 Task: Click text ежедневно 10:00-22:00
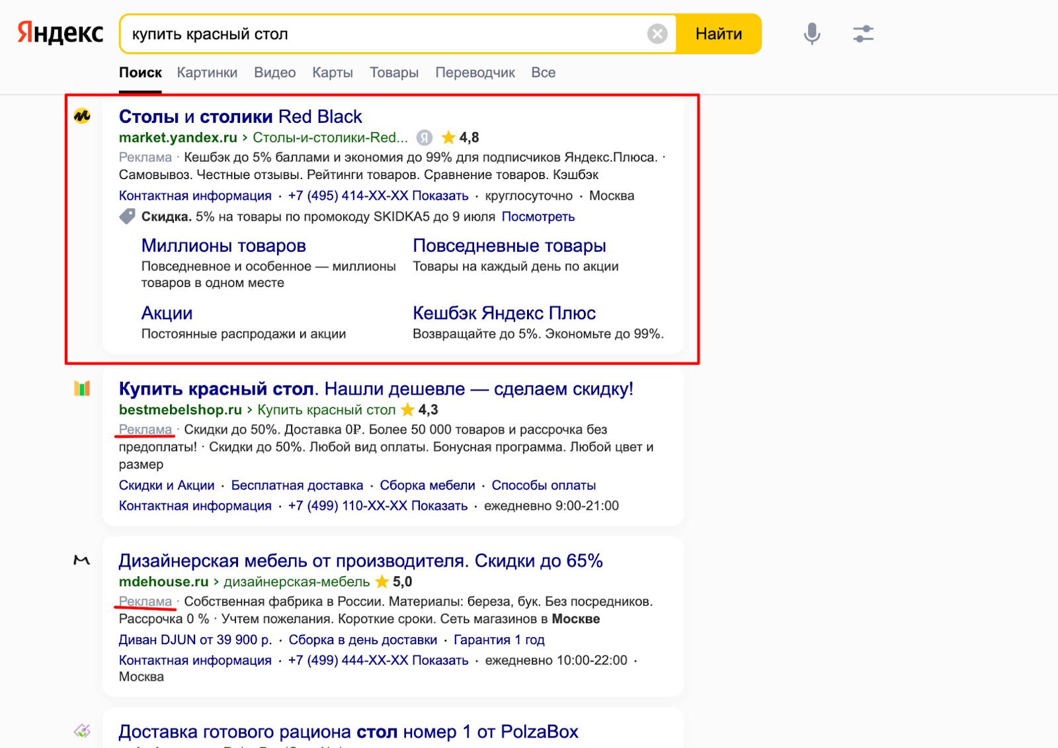pyautogui.click(x=556, y=660)
